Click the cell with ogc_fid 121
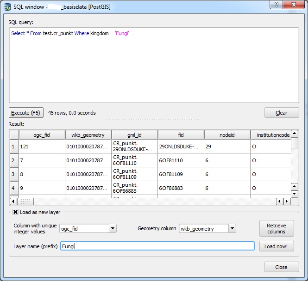The image size is (308, 281). coord(42,147)
